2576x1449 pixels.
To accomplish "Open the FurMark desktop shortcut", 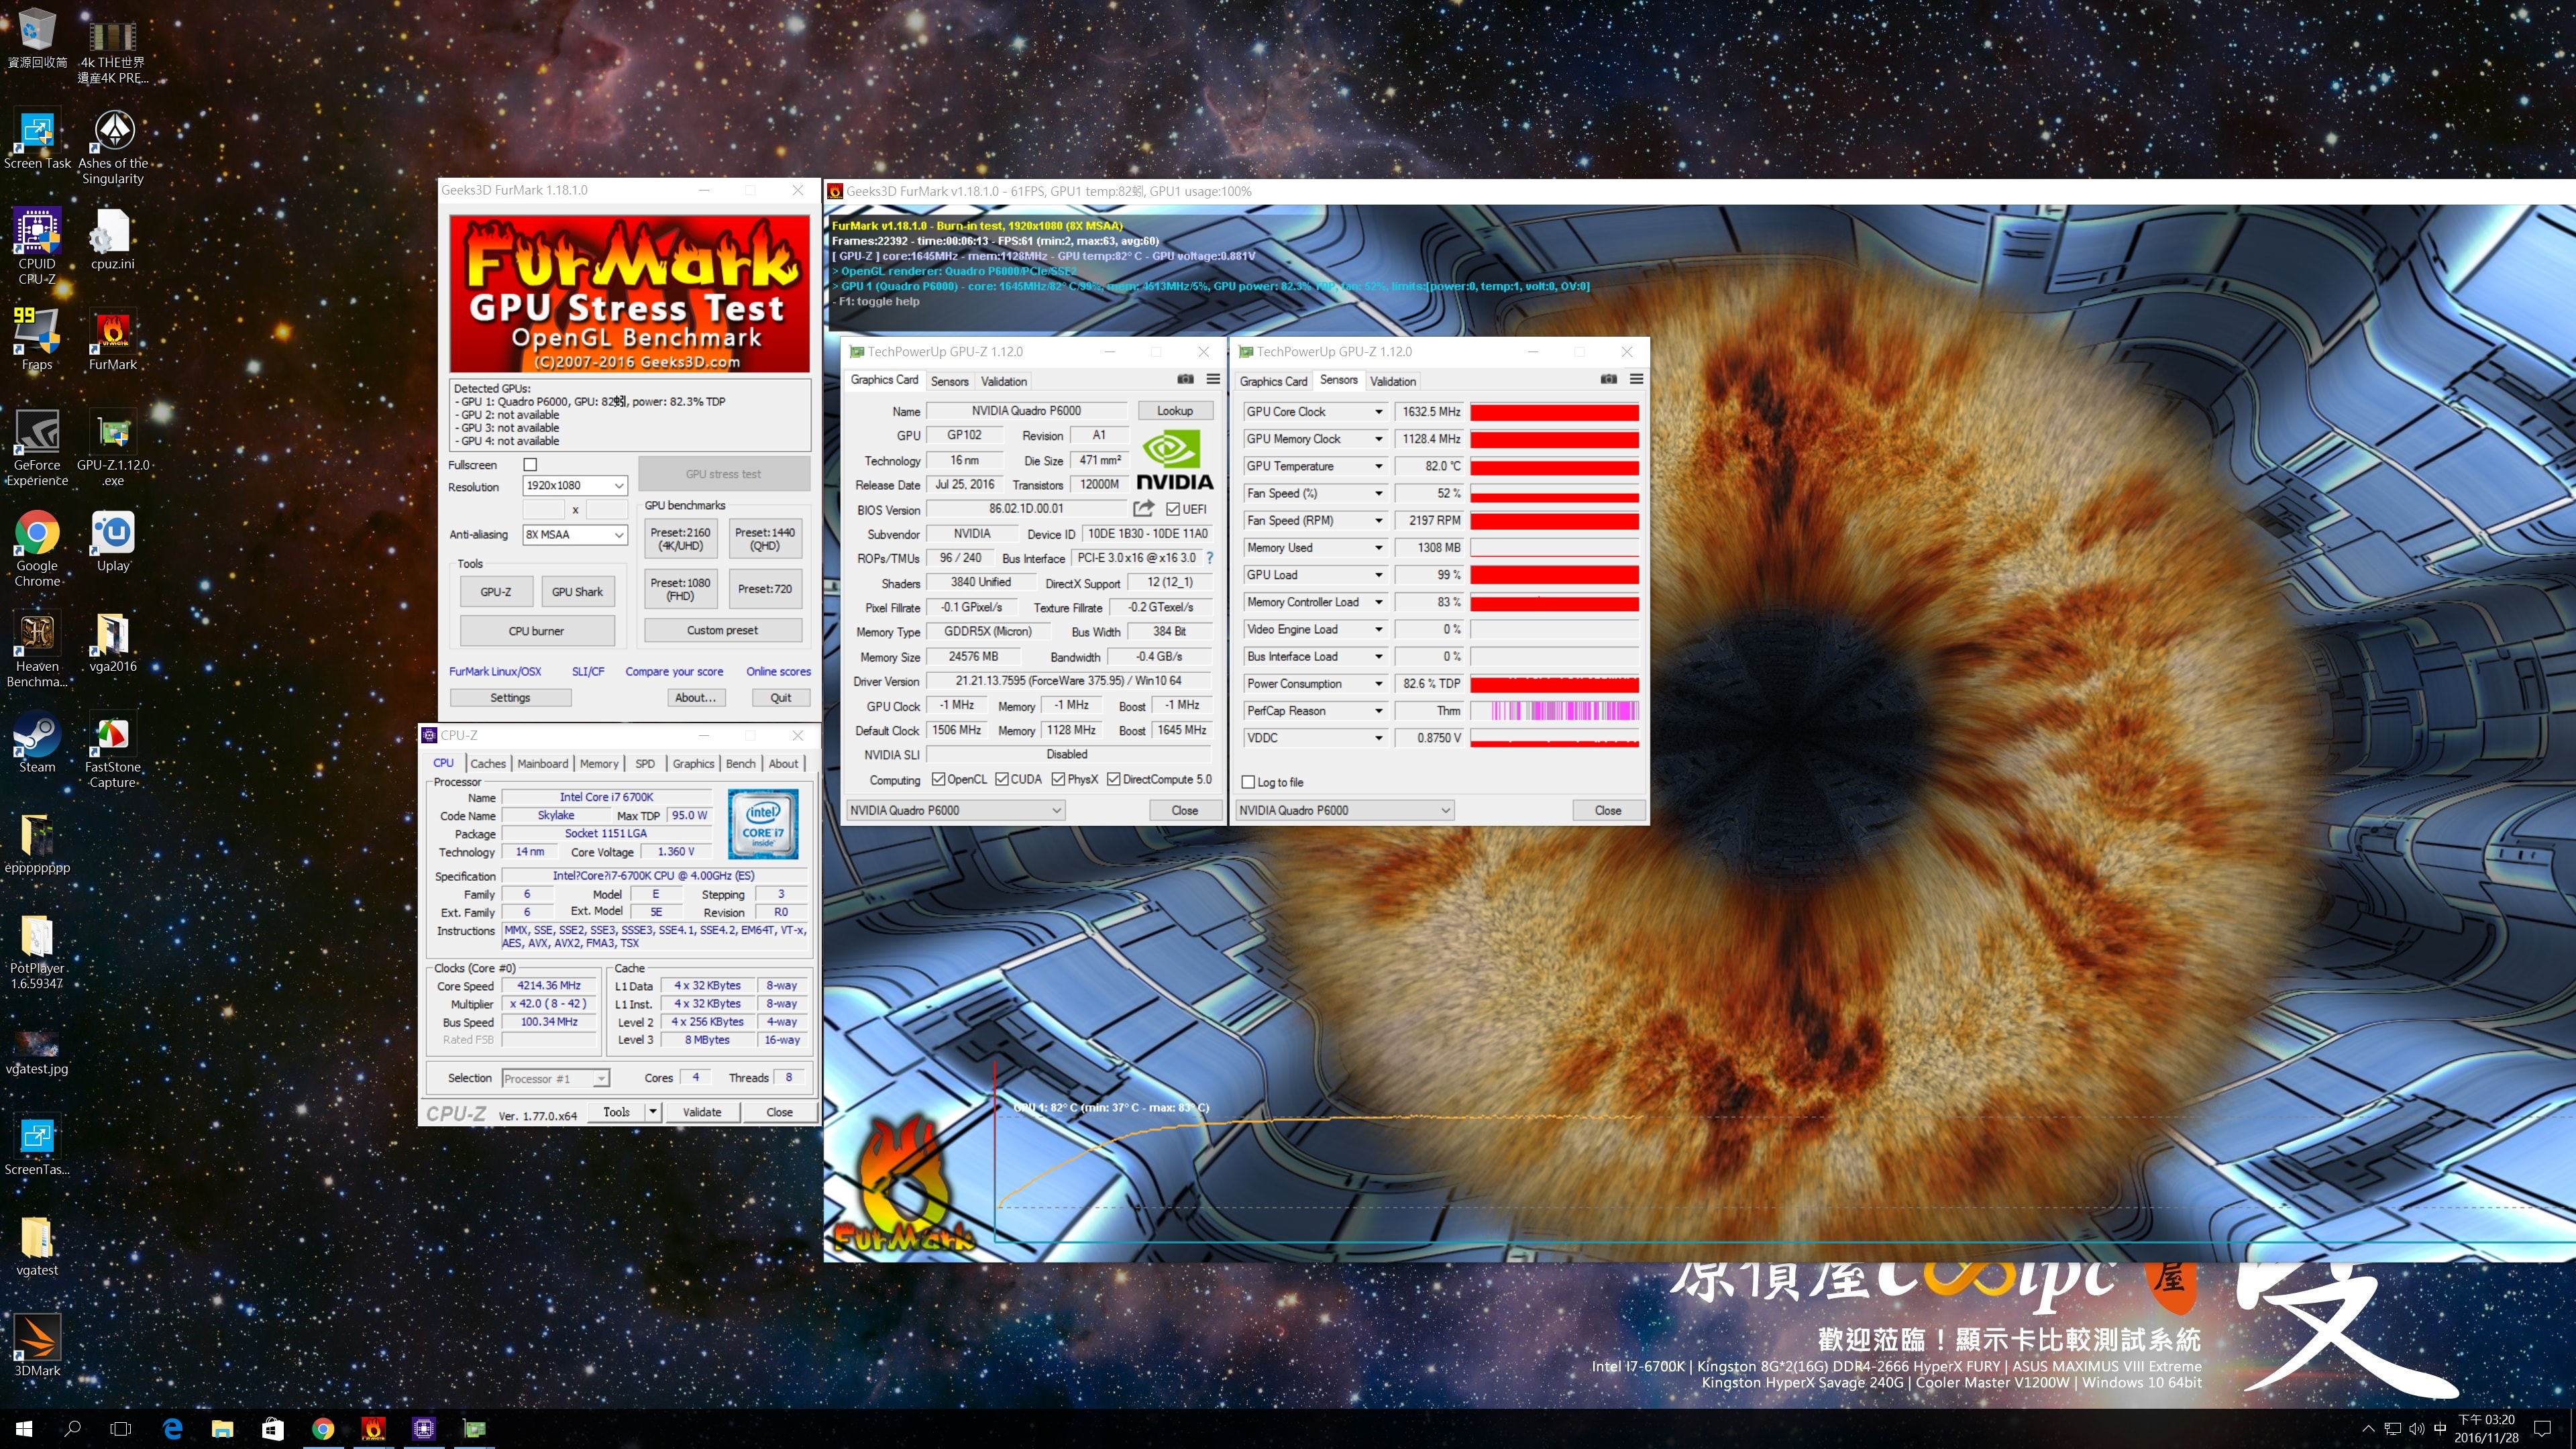I will (x=112, y=340).
